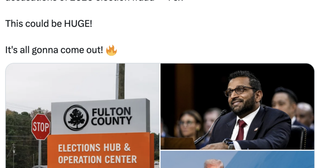
Task: Click the red tie in hearing photo
Action: coord(241,130)
